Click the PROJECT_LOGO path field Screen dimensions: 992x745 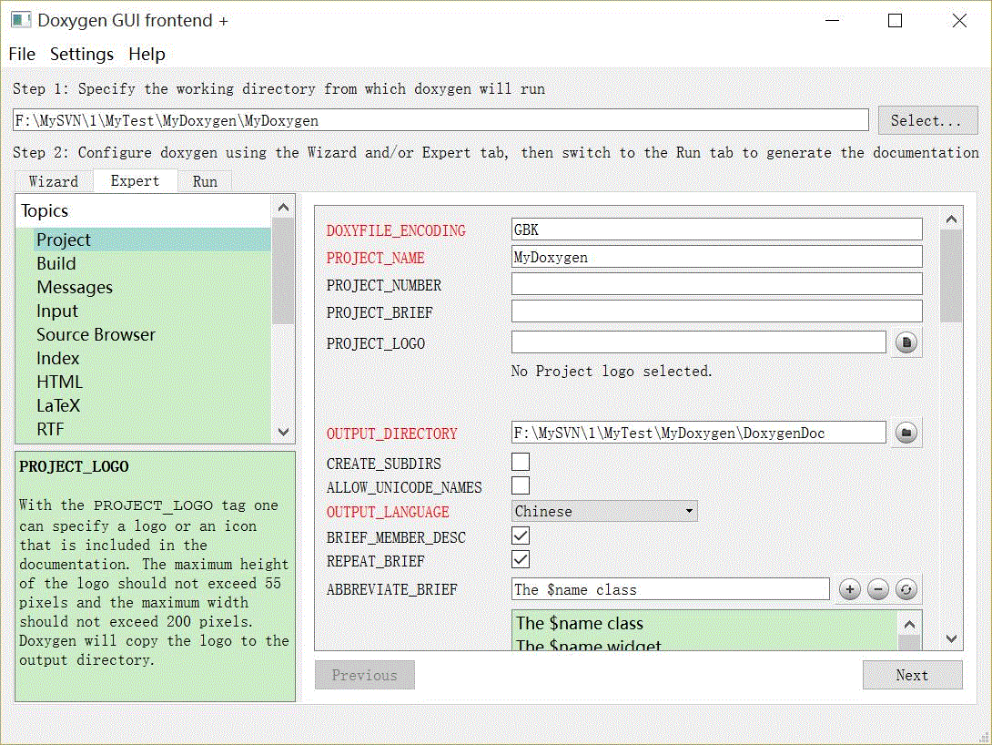pyautogui.click(x=698, y=342)
